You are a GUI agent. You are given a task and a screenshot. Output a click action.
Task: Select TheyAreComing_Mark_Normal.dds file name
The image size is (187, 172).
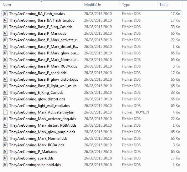[38, 139]
